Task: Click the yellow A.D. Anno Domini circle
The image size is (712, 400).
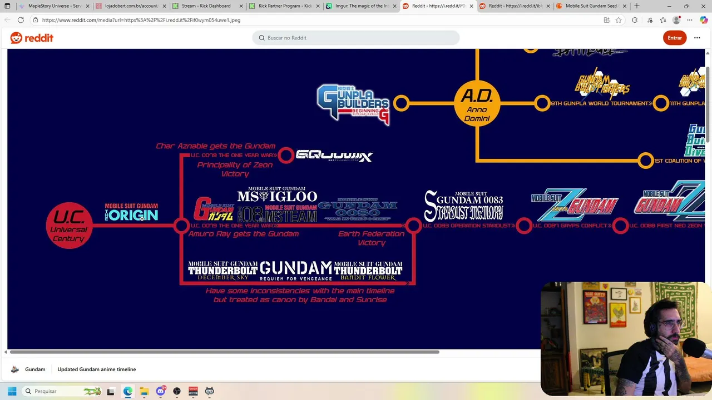Action: (477, 103)
